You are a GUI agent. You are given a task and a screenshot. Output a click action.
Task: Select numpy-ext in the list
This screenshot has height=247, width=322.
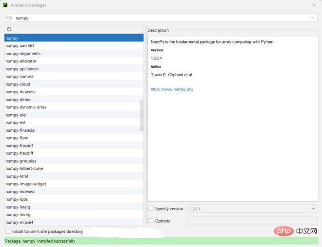74,123
